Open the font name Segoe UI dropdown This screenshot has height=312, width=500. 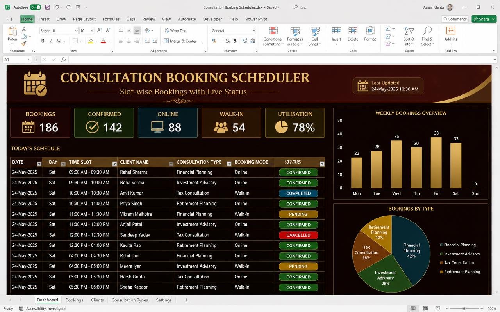[x=76, y=31]
